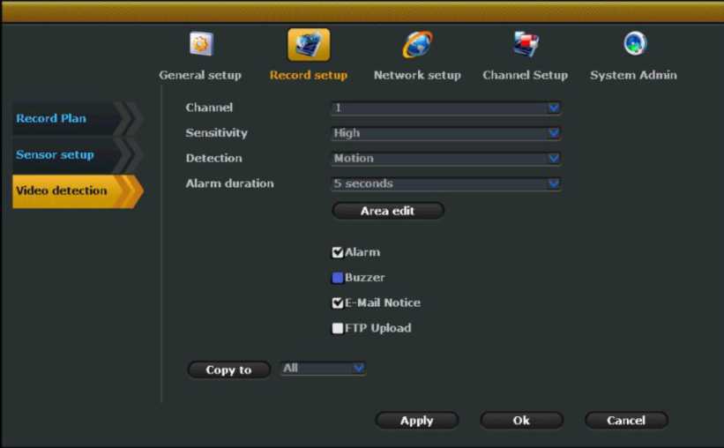This screenshot has width=724, height=448.
Task: Enable the FTP Upload checkbox
Action: point(338,328)
